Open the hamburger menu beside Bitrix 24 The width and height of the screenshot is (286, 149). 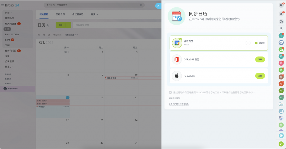[2, 5]
